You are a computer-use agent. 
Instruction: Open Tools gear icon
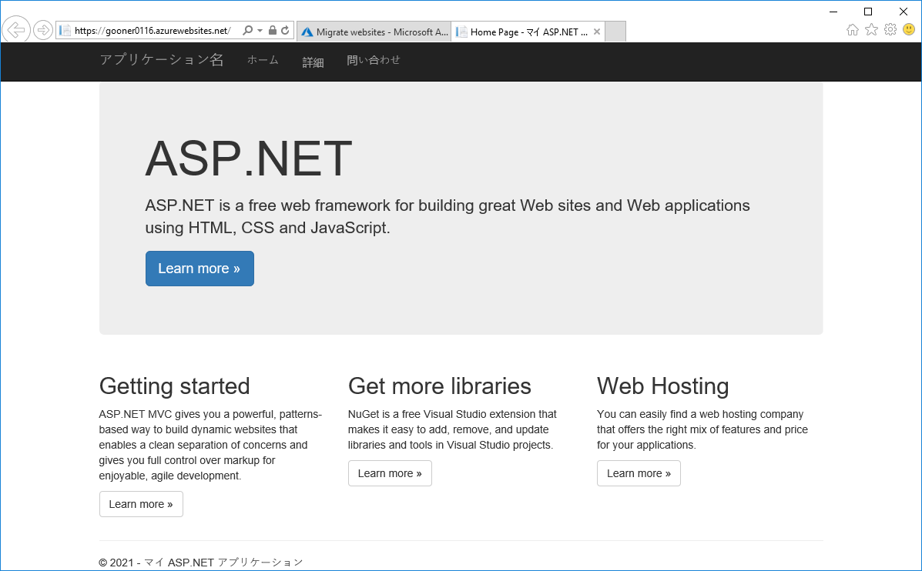pos(890,30)
